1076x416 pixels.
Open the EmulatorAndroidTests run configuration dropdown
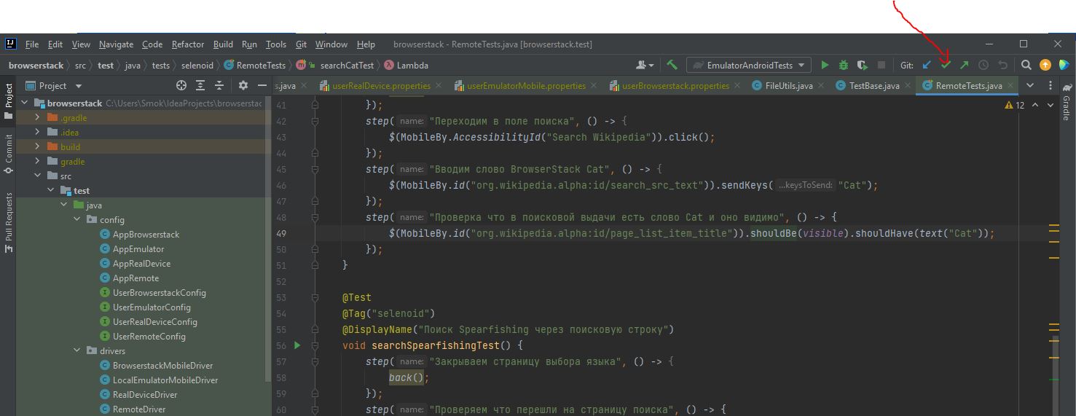point(749,65)
